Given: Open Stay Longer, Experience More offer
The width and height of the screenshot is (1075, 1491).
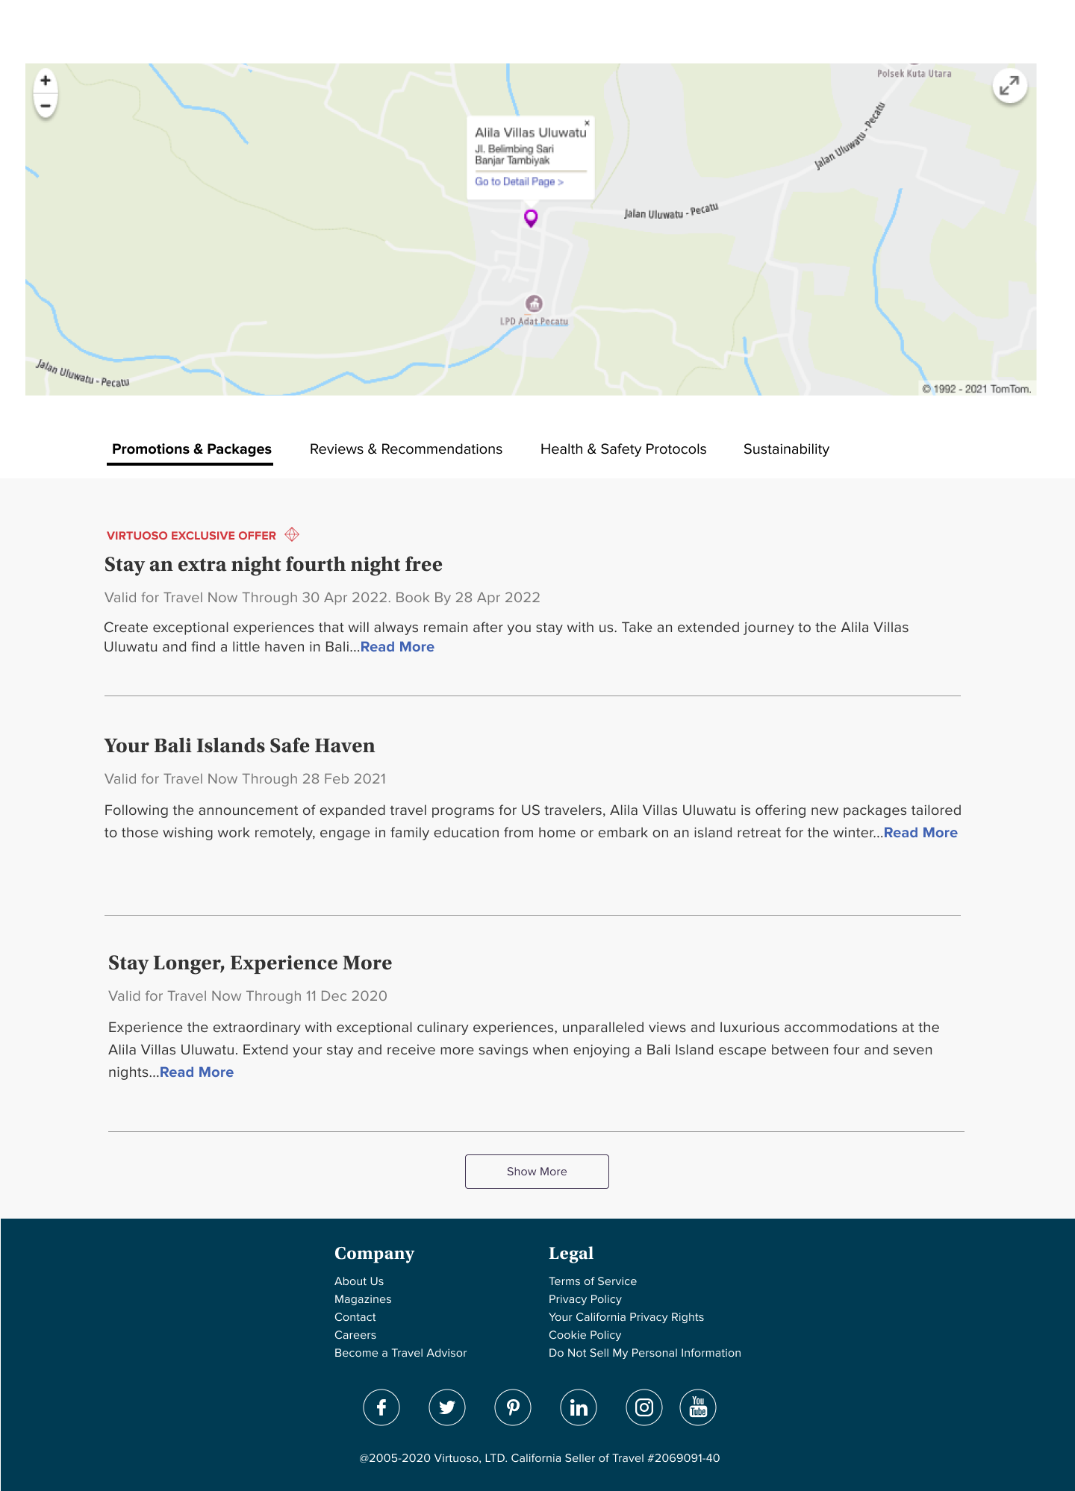Looking at the screenshot, I should point(250,963).
